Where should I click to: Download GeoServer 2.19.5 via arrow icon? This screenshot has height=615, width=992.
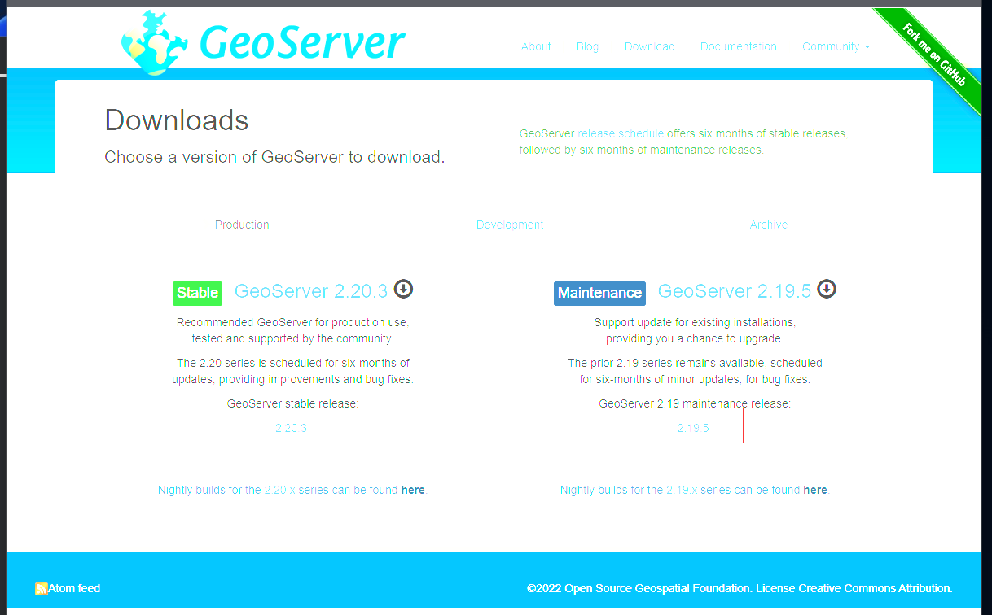(827, 289)
